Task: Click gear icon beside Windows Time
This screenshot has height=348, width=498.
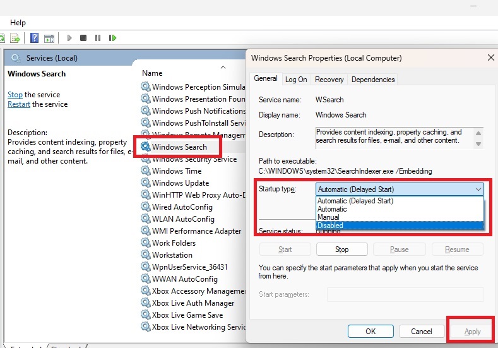Action: pyautogui.click(x=145, y=171)
